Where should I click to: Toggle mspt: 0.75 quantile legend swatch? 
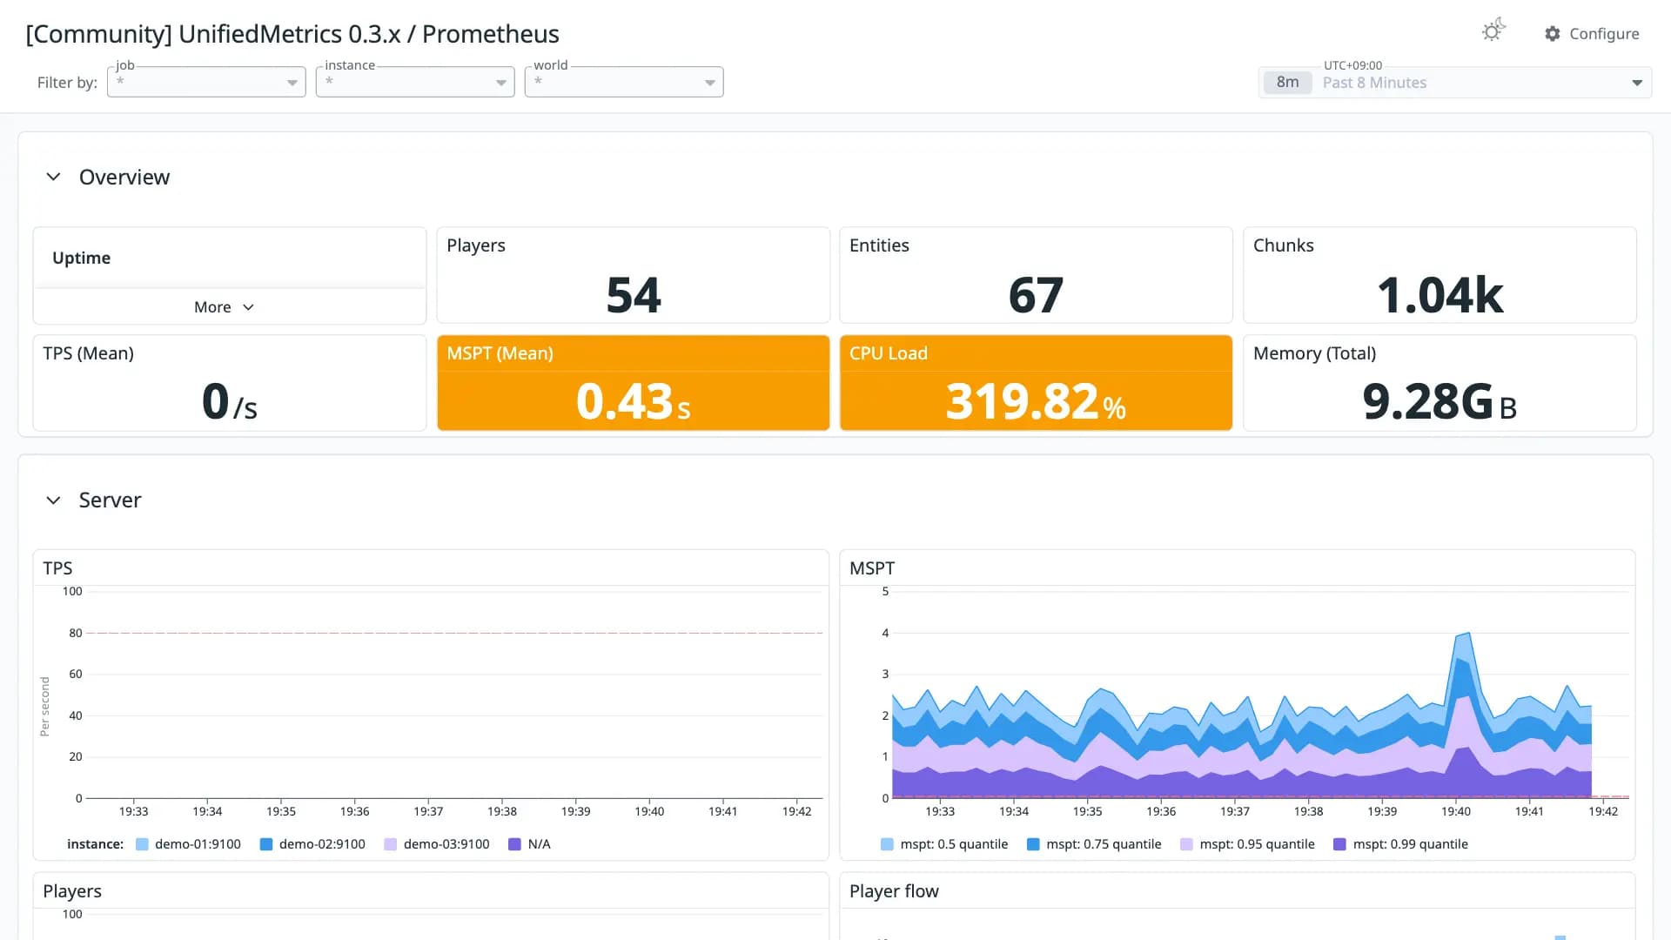[x=1033, y=844]
